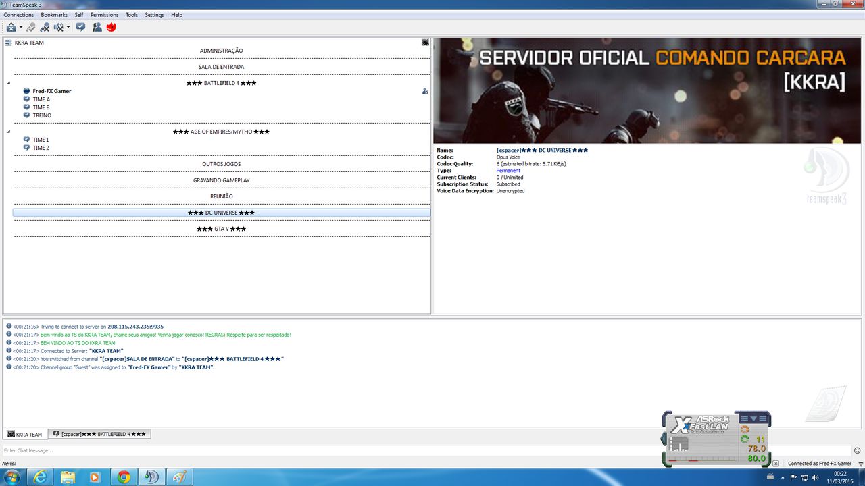Open the XFast LAN widget menu button
The image size is (865, 486).
point(752,418)
